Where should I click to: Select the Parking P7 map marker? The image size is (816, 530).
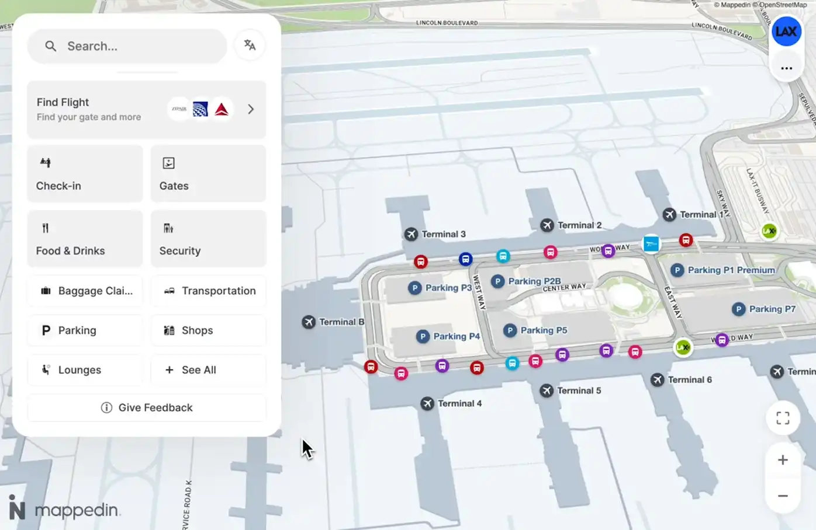pos(739,309)
